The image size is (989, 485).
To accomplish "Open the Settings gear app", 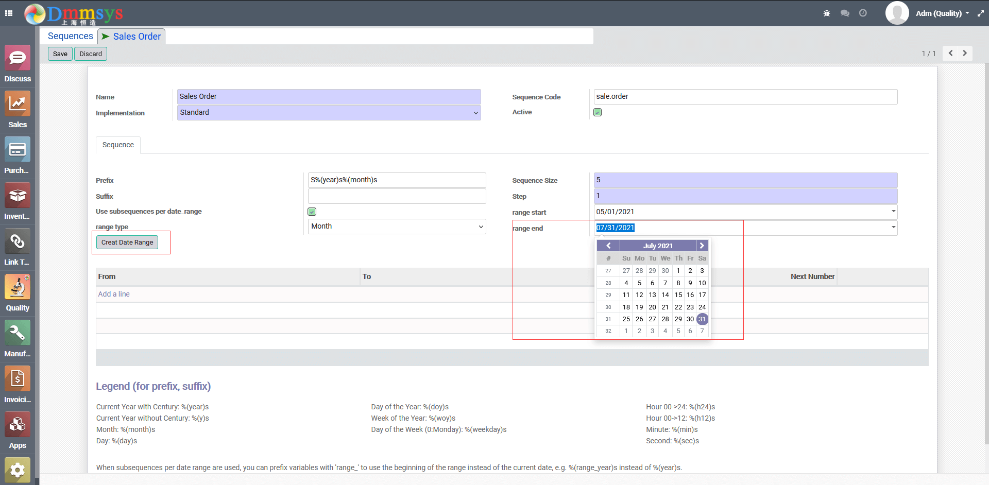I will coord(18,470).
